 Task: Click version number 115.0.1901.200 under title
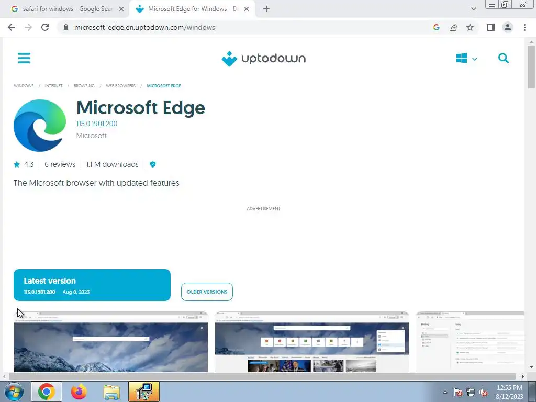pos(97,124)
